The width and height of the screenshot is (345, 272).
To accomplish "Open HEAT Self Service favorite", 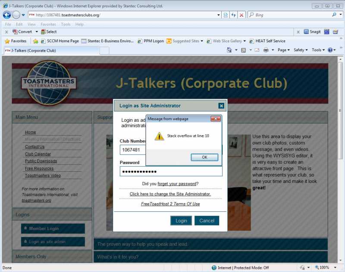I will point(267,41).
